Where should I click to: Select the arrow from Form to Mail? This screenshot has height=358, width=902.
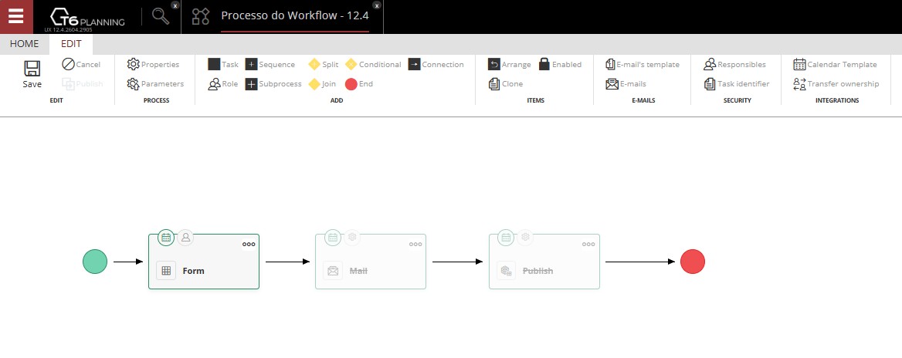coord(287,262)
